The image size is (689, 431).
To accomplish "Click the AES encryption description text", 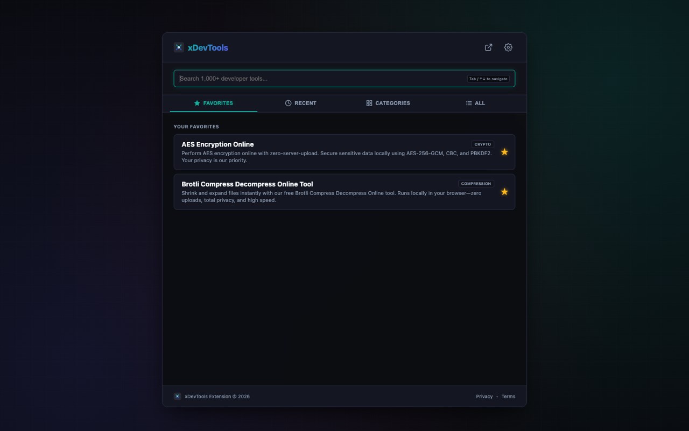I will pos(337,157).
